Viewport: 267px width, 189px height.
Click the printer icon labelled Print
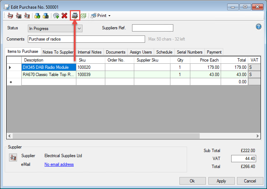pyautogui.click(x=93, y=16)
